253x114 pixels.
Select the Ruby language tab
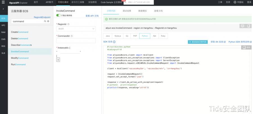[163, 36]
